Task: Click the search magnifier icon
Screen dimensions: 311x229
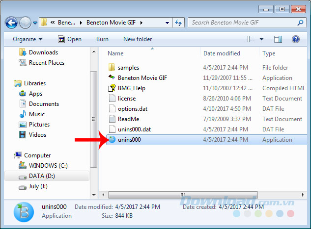Action: click(x=300, y=23)
